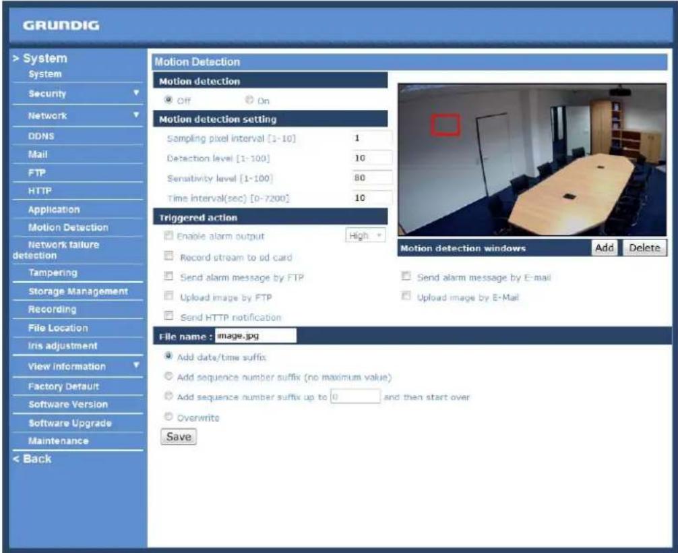Enable Send alarm message by FTP
Image resolution: width=678 pixels, height=553 pixels.
168,276
